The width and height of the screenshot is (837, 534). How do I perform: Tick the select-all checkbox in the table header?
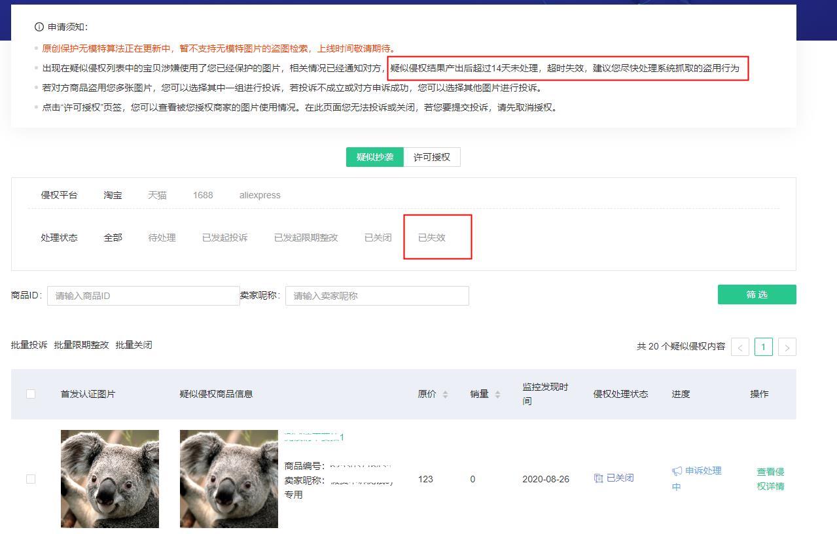(x=31, y=394)
